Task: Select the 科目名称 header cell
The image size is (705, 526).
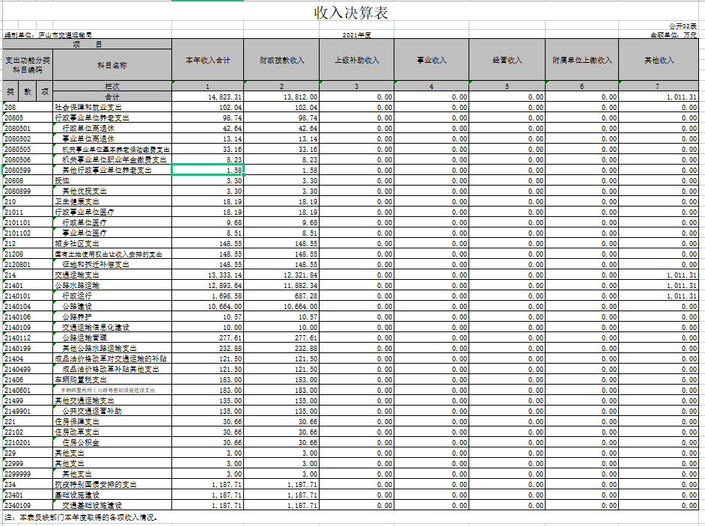Action: click(112, 65)
